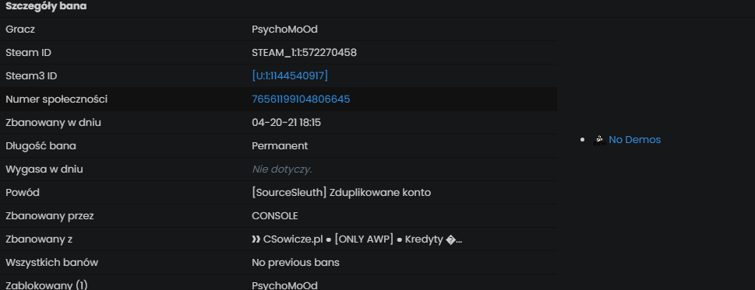Select the reason [SourceSleuth] Zduplikowane konto

tap(341, 193)
